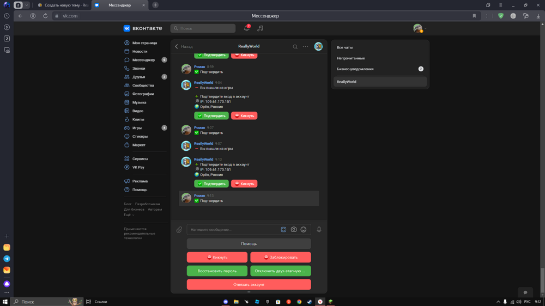Open profile menu dropdown at top right

click(x=420, y=28)
